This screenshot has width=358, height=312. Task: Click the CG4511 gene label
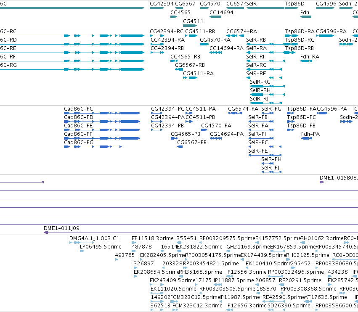click(x=193, y=21)
